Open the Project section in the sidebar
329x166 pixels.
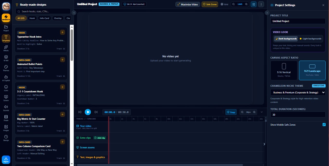(x=6, y=28)
